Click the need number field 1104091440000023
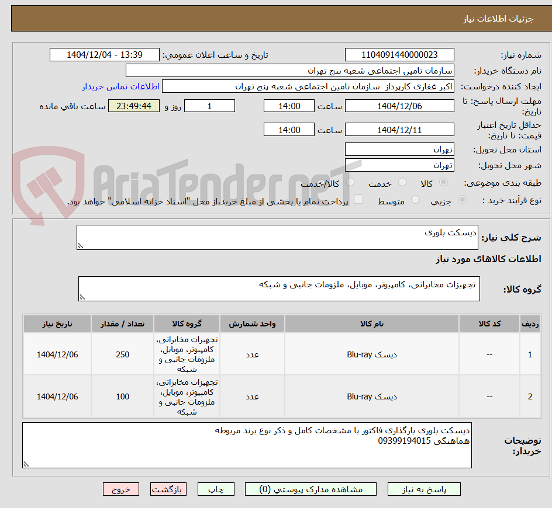Screen dimensions: 552x508 399,55
